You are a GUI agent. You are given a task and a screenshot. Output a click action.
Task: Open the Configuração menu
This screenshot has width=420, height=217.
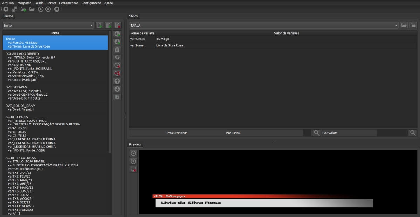point(91,3)
